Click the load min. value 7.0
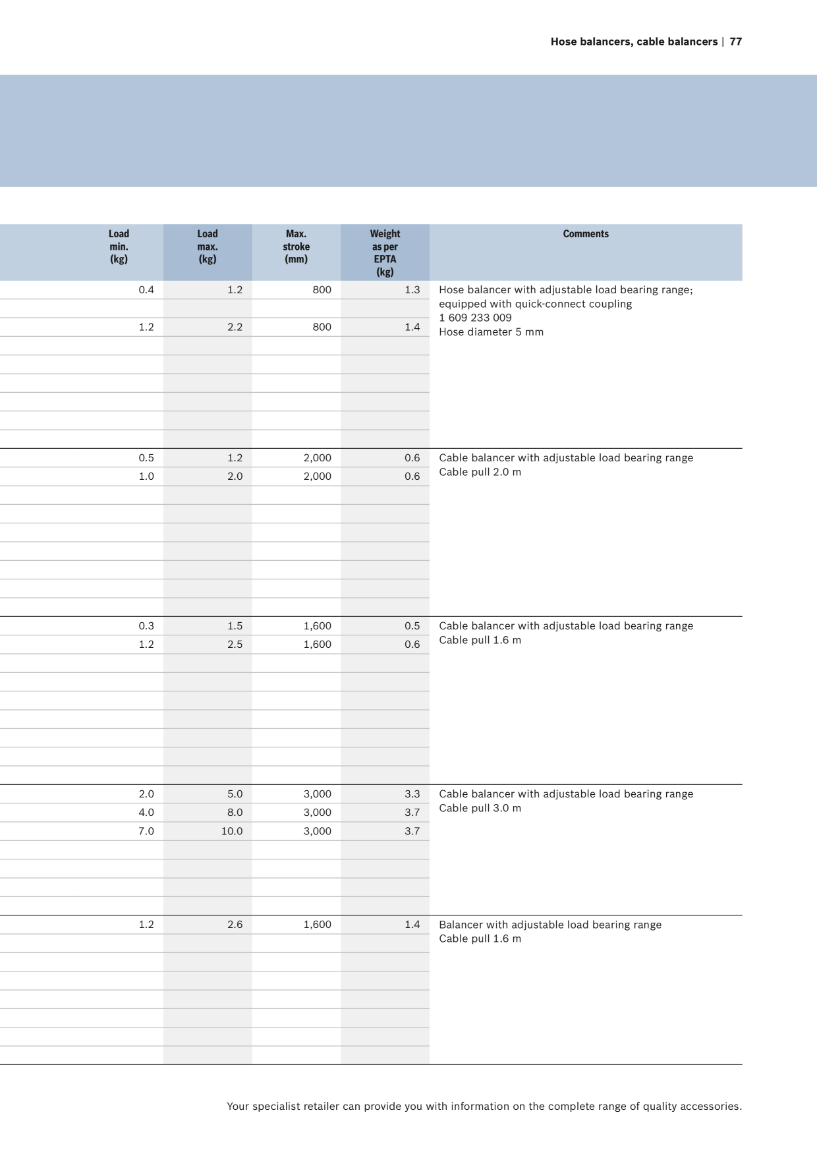 [146, 832]
